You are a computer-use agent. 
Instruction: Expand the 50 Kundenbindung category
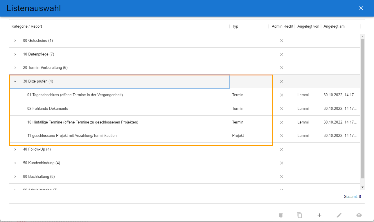(x=15, y=163)
